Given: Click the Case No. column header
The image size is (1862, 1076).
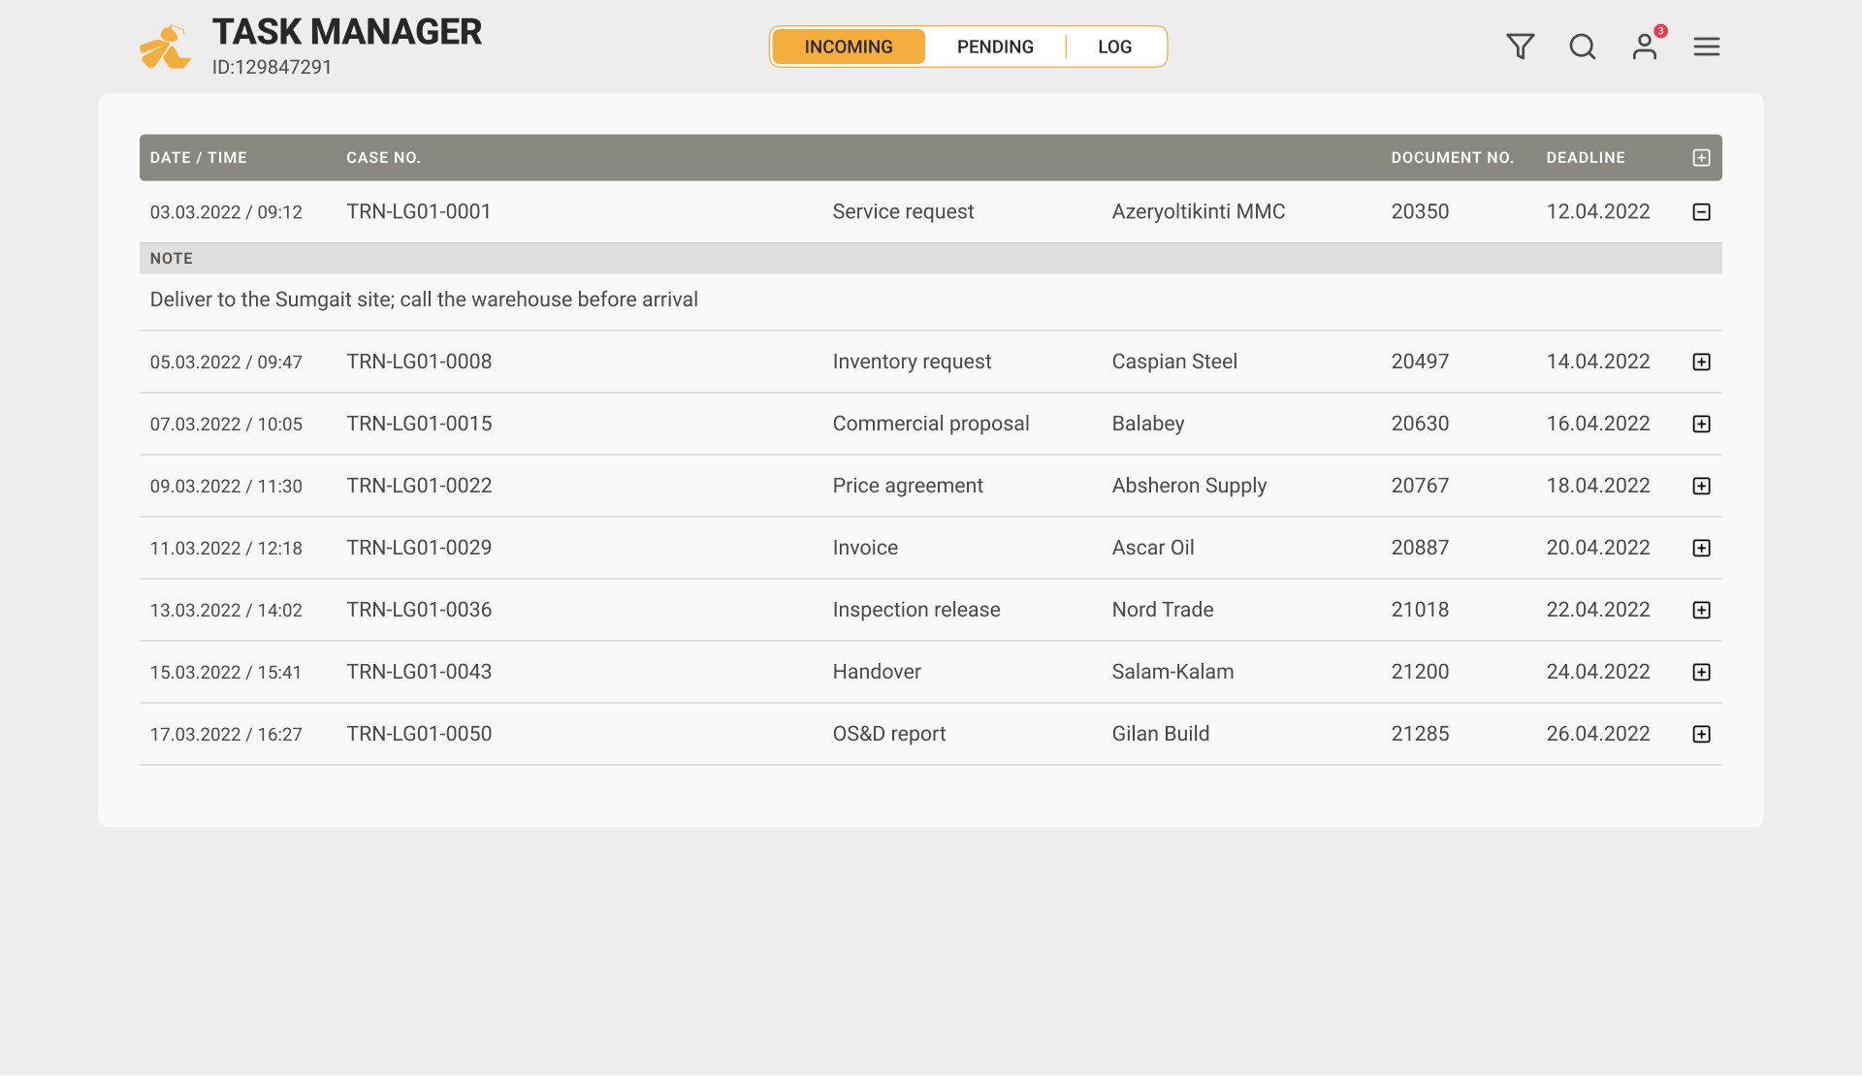Looking at the screenshot, I should 384,158.
